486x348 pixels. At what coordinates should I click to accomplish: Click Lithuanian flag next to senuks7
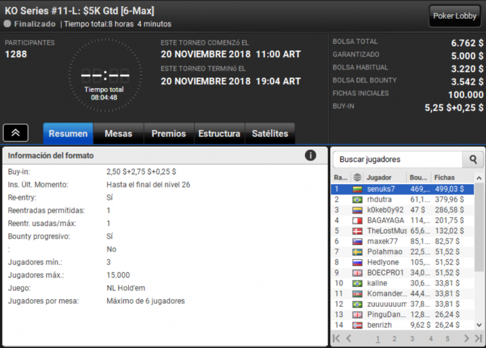tap(357, 189)
